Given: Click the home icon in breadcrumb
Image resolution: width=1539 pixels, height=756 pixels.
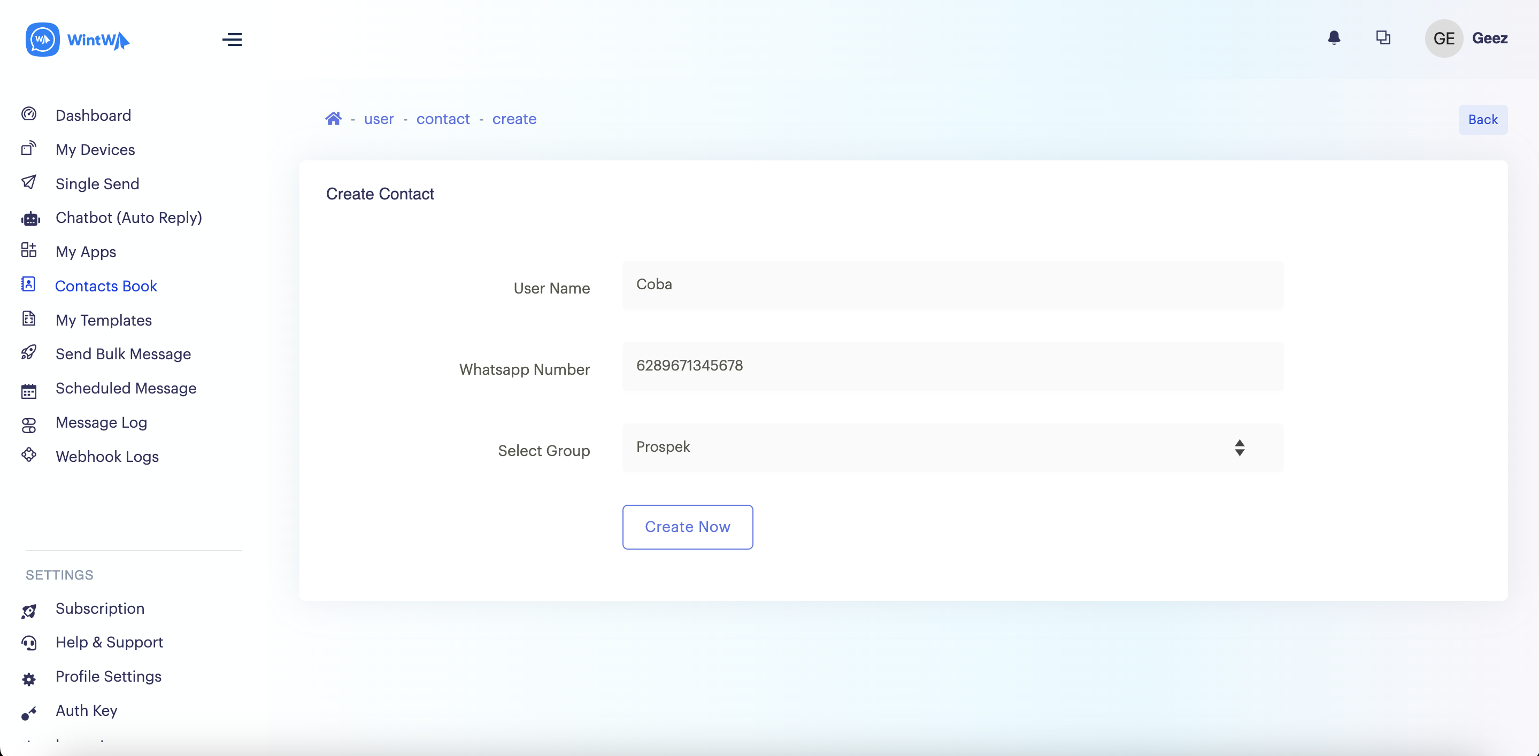Looking at the screenshot, I should pos(333,119).
